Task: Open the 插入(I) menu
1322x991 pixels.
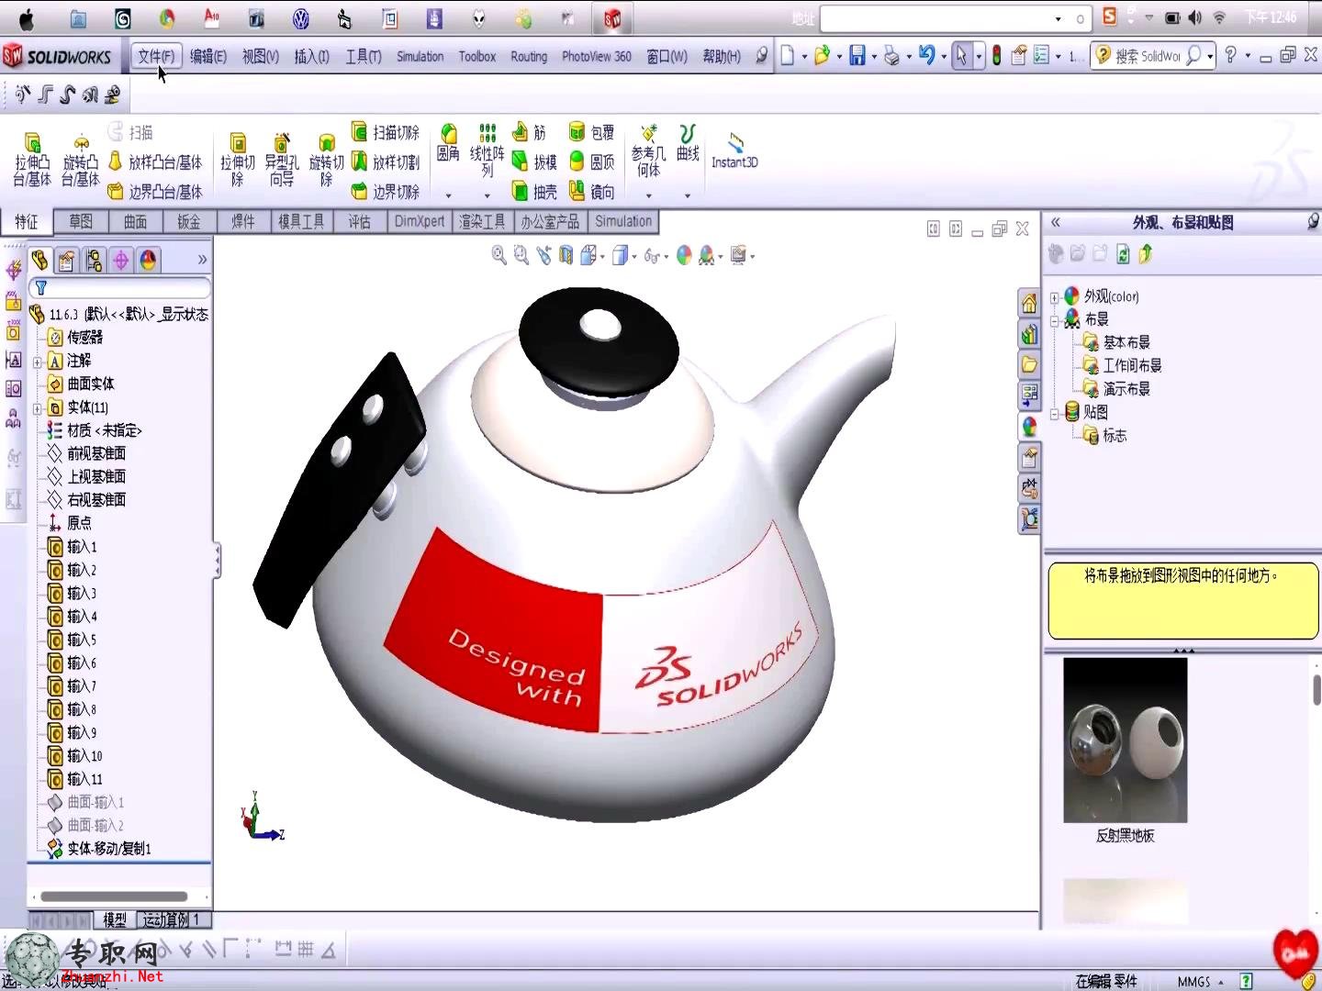Action: pos(311,56)
